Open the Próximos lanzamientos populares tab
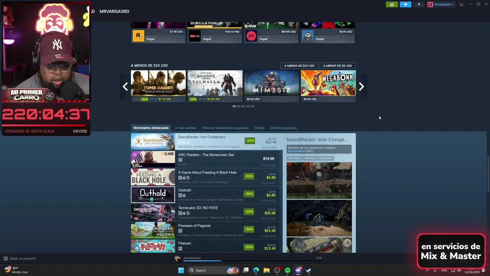The height and width of the screenshot is (276, 490). coord(225,128)
